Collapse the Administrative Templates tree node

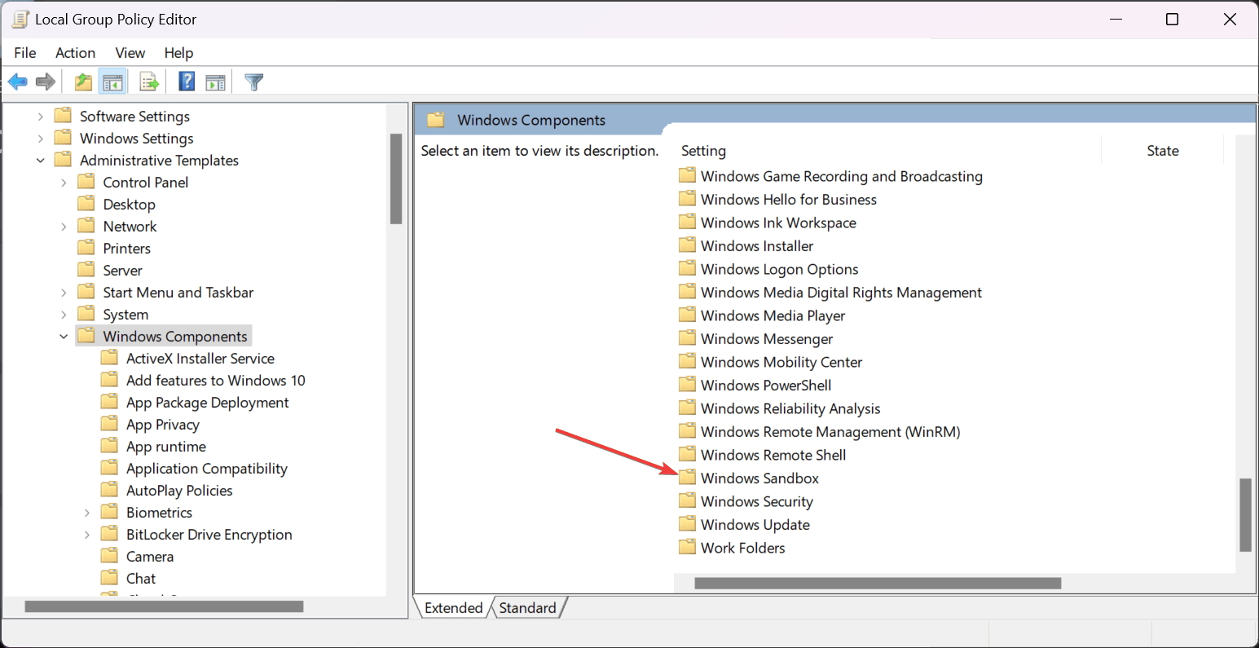(x=40, y=161)
